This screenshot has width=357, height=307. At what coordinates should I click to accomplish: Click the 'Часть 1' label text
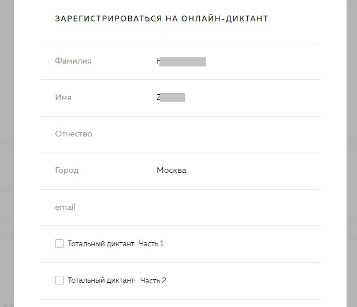pos(151,244)
